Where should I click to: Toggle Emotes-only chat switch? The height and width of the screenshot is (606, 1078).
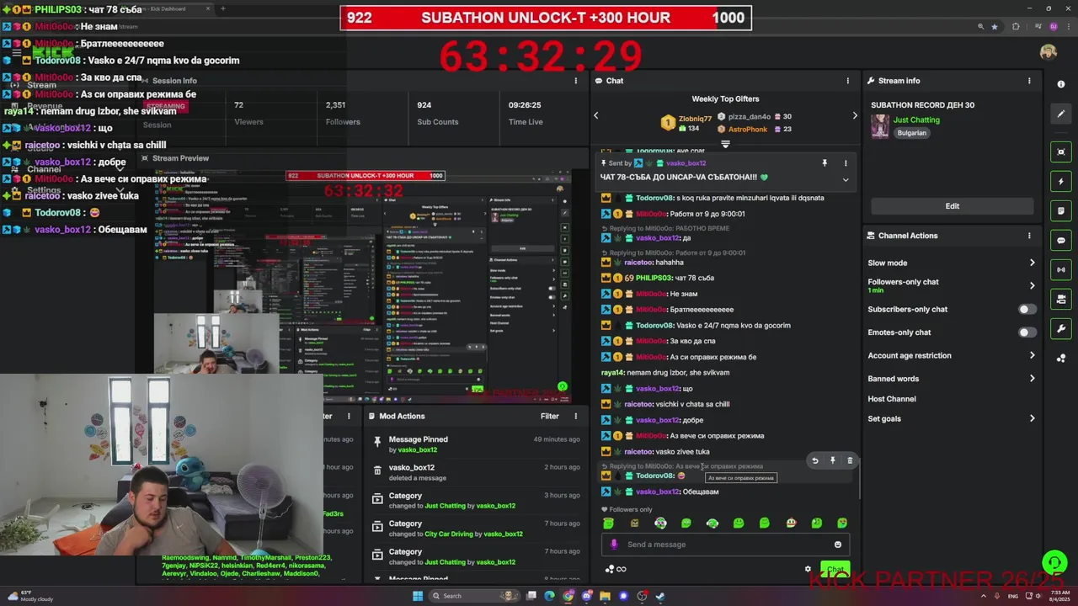point(1027,332)
